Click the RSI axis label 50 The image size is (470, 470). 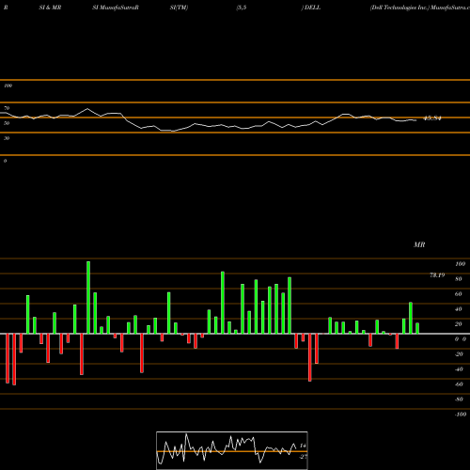click(7, 123)
